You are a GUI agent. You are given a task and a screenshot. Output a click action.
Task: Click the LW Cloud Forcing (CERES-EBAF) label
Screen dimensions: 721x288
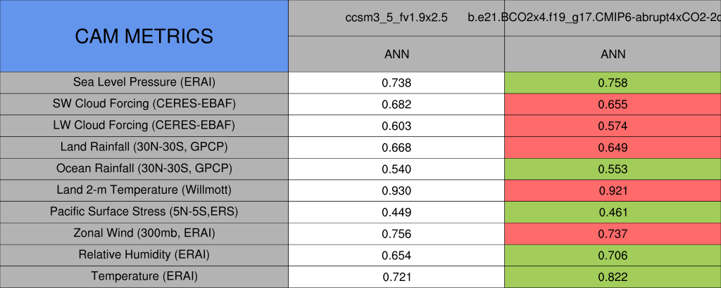(144, 126)
